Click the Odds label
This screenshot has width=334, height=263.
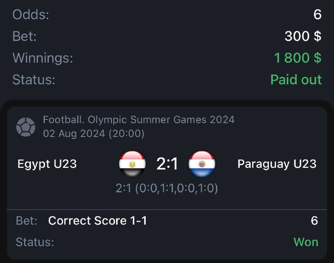pyautogui.click(x=30, y=15)
